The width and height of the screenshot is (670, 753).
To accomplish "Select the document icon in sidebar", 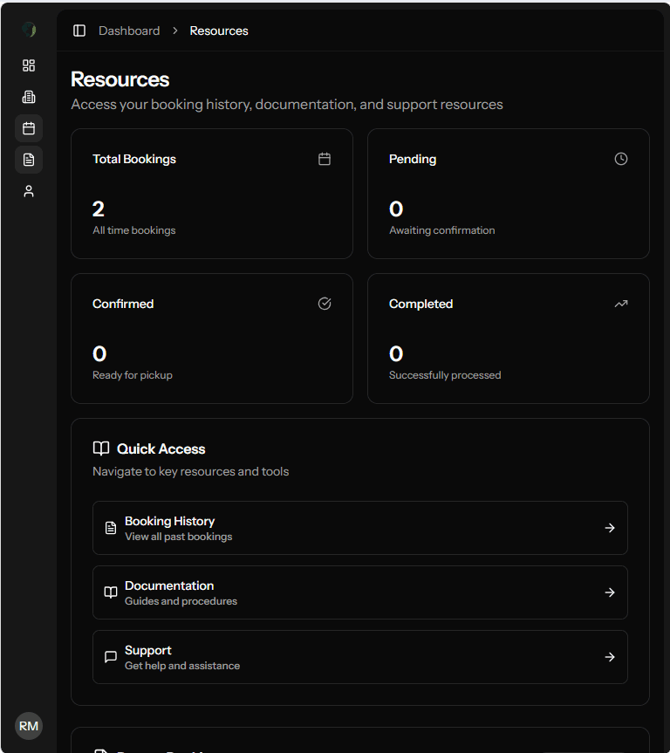I will (29, 160).
